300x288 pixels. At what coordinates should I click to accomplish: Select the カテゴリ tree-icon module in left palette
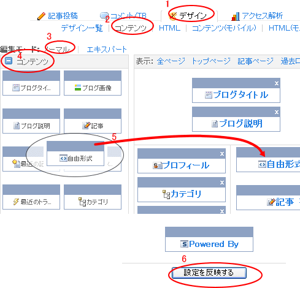[93, 197]
